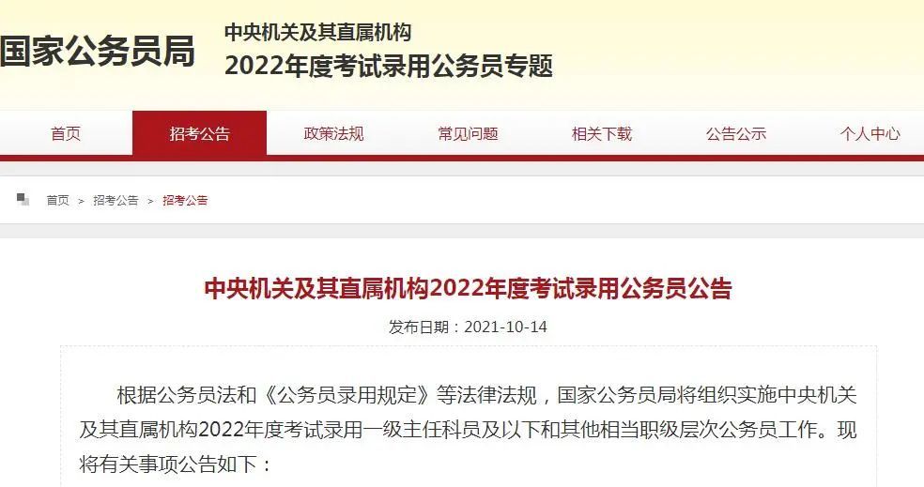Click the 中央机关及其直属机构 header subtitle
924x487 pixels.
(x=317, y=32)
